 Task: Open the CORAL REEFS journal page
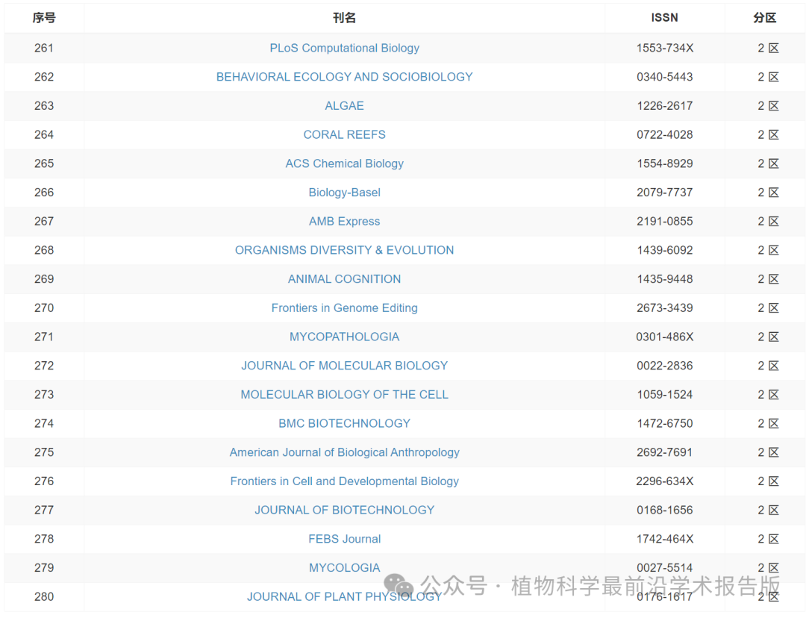point(344,134)
